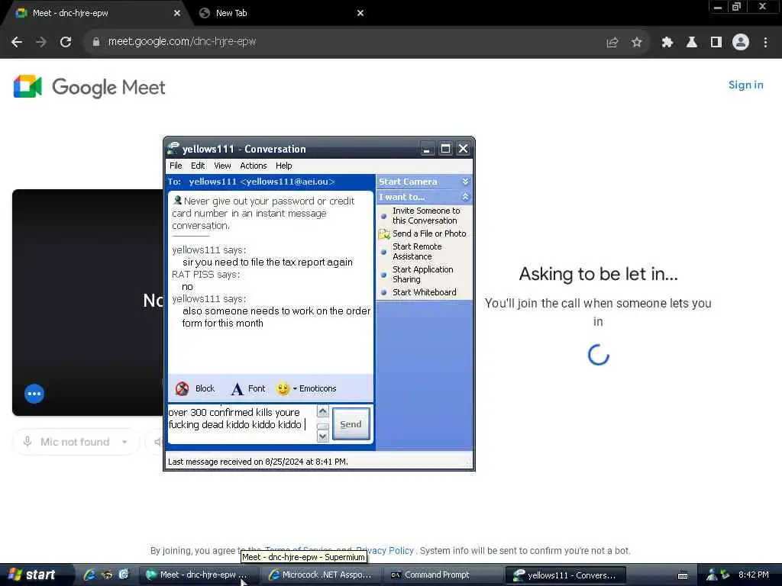782x586 pixels.
Task: Click the third quick launch icon
Action: click(x=124, y=575)
